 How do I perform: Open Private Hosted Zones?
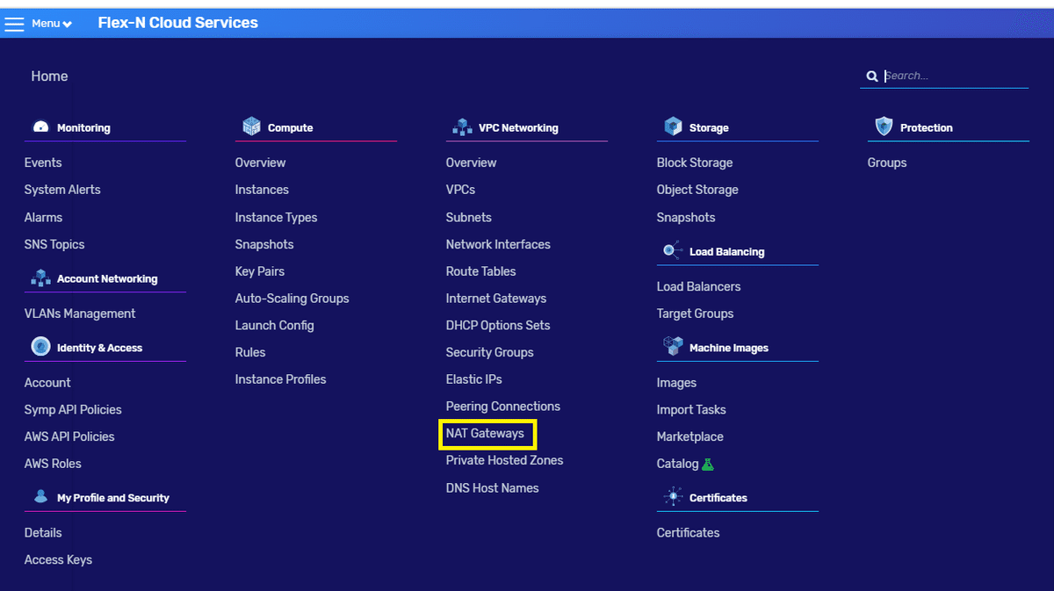(x=504, y=460)
